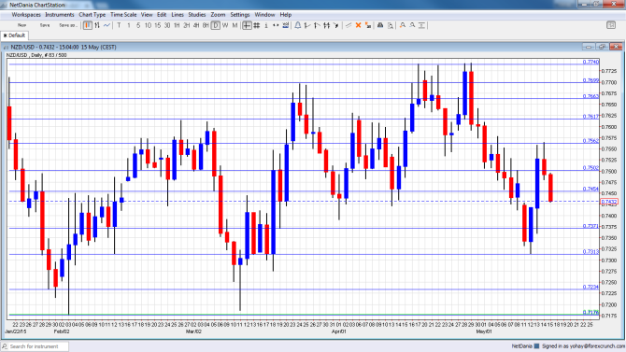This screenshot has height=352, width=626.
Task: Click the Save workspace button
Action: 45,25
